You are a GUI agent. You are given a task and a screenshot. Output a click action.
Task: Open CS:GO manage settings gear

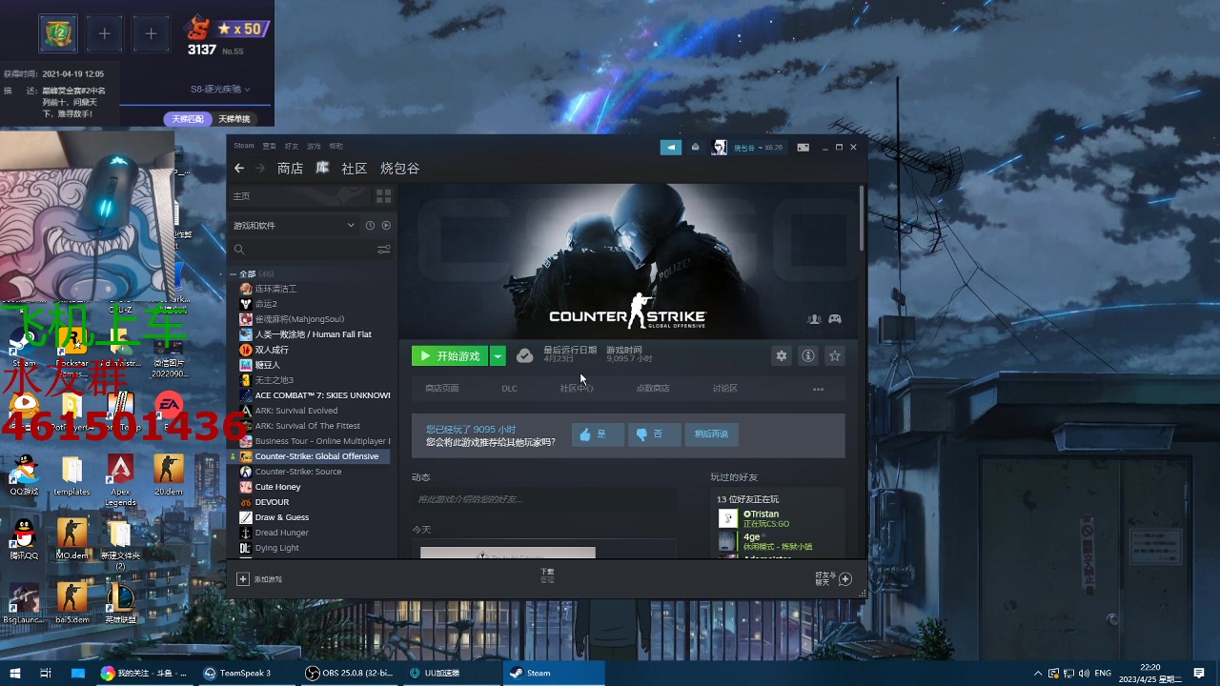782,355
